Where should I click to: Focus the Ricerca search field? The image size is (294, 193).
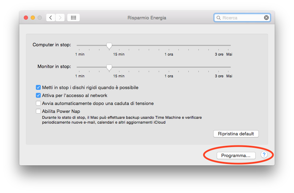pos(242,18)
